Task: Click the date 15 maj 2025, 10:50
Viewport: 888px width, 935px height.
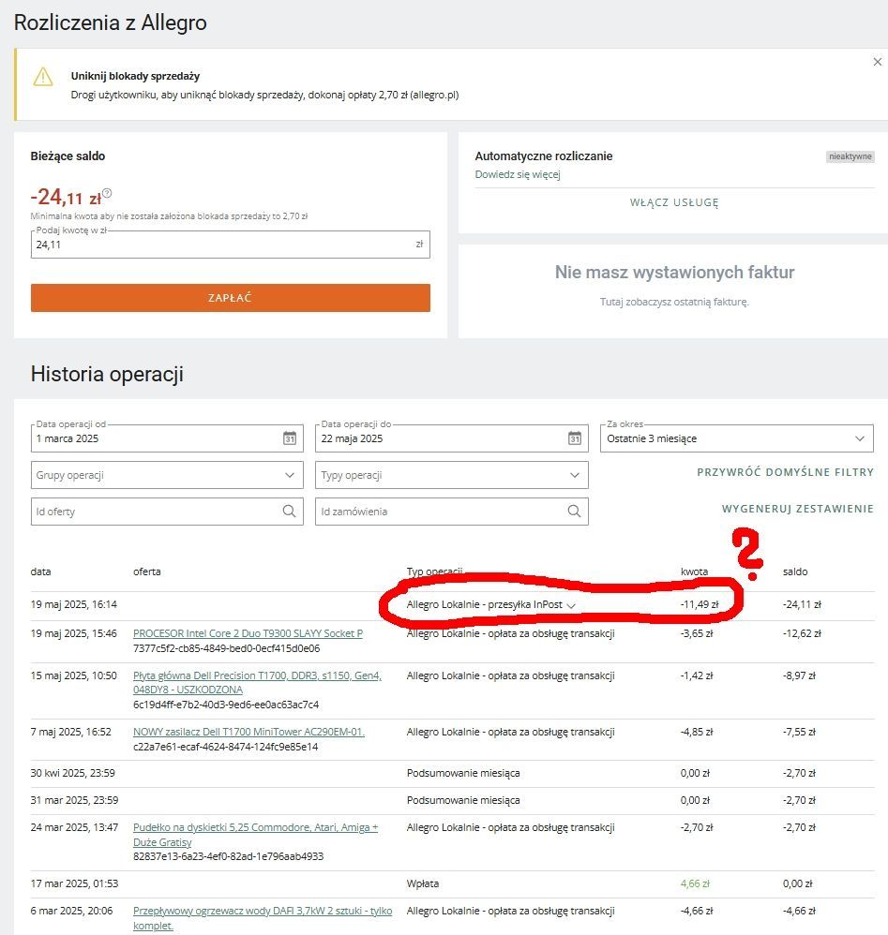Action: (74, 675)
